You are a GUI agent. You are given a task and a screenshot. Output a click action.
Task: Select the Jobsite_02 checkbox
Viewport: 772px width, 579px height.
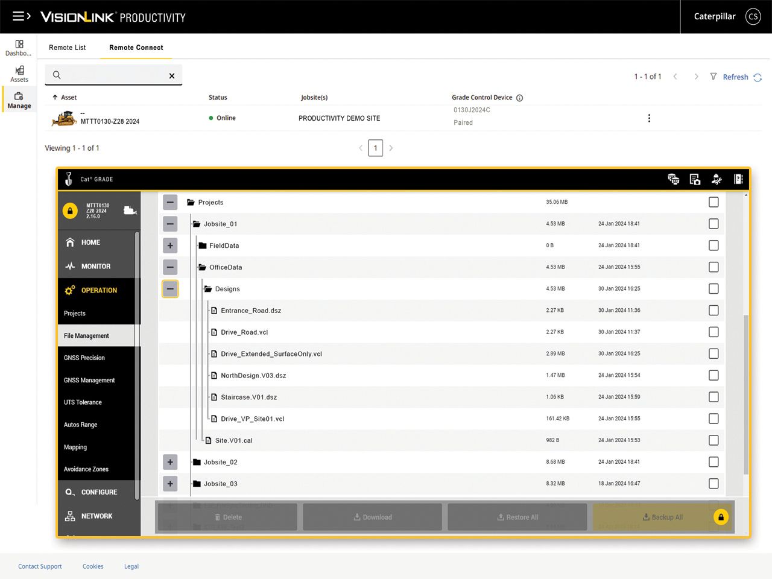(713, 462)
